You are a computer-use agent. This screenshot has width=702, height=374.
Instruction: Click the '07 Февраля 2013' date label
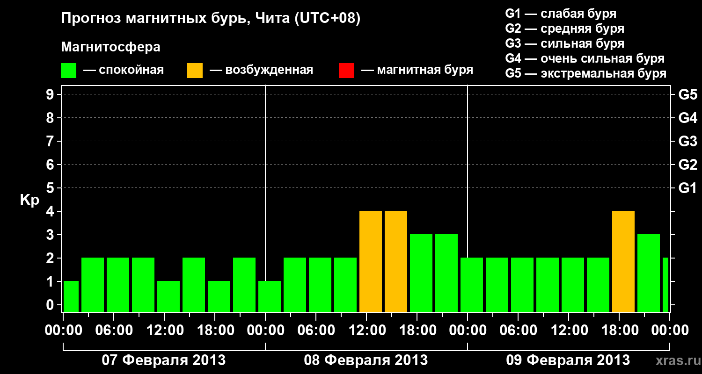[x=164, y=360]
